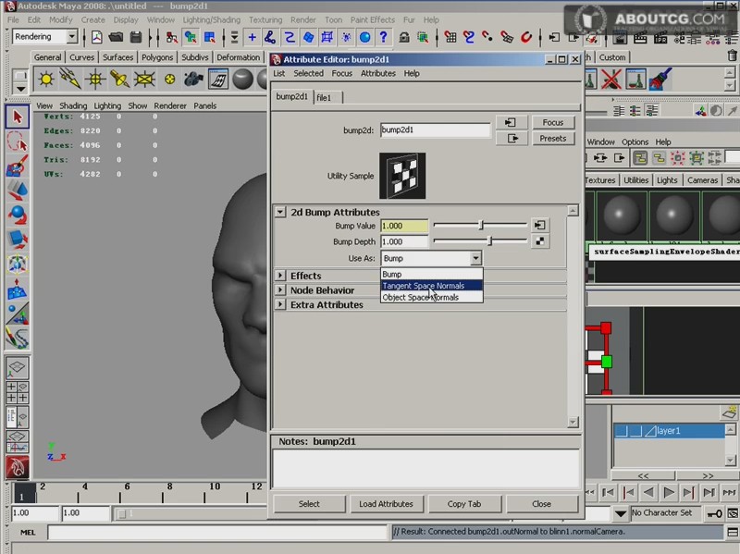Click the plus snap toolbar icon
The image size is (740, 554).
click(x=252, y=37)
